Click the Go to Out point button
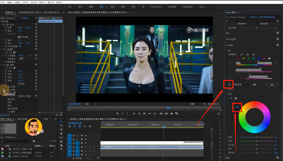Viewport: 283px width, 161px height. click(x=155, y=114)
